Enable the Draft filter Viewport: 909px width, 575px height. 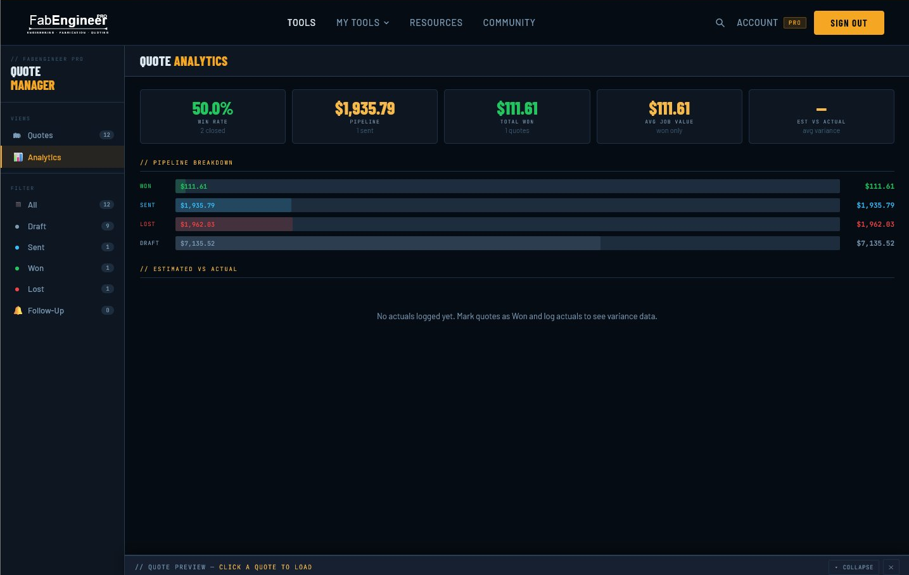click(37, 226)
